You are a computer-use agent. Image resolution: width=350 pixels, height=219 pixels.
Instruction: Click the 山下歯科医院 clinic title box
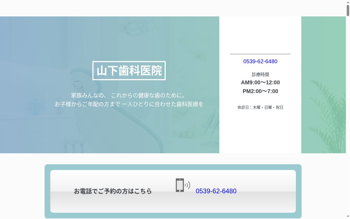coord(129,71)
